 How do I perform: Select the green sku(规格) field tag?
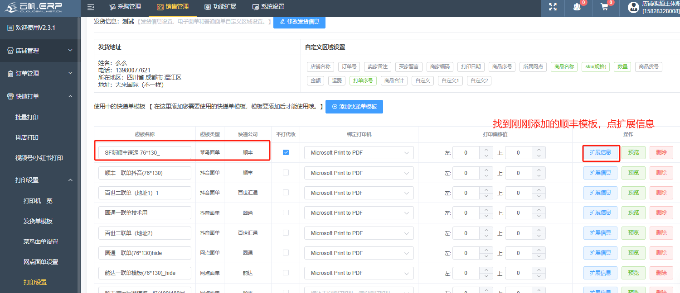click(x=596, y=67)
